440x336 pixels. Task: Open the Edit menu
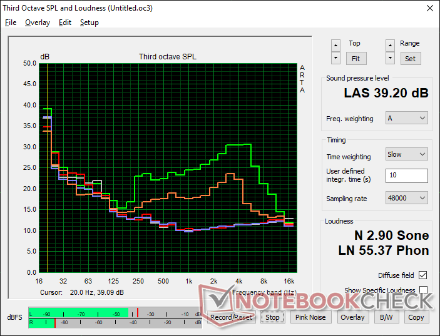65,22
